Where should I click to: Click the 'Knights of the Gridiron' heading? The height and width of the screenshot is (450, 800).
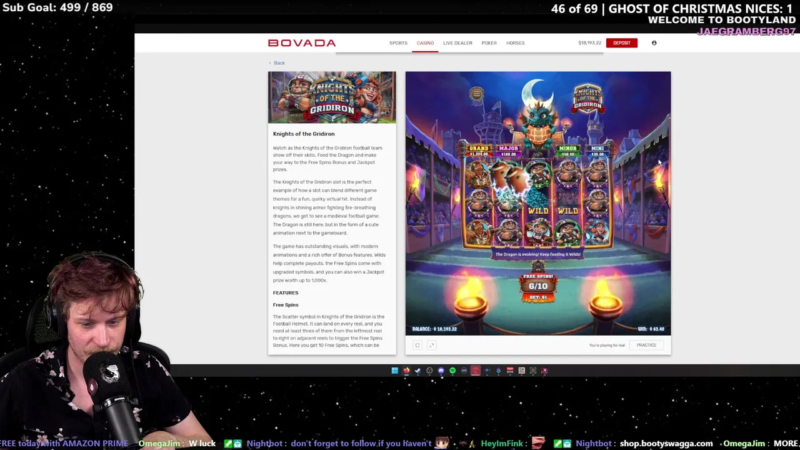304,134
